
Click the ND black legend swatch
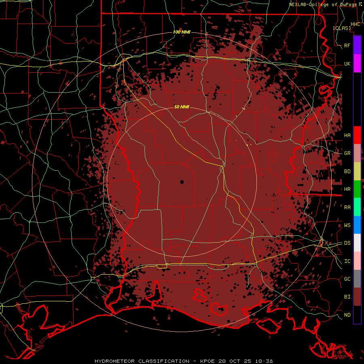point(357,315)
